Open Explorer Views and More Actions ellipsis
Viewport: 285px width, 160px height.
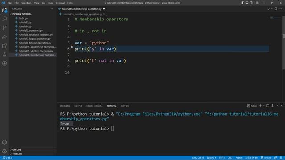tap(52, 9)
